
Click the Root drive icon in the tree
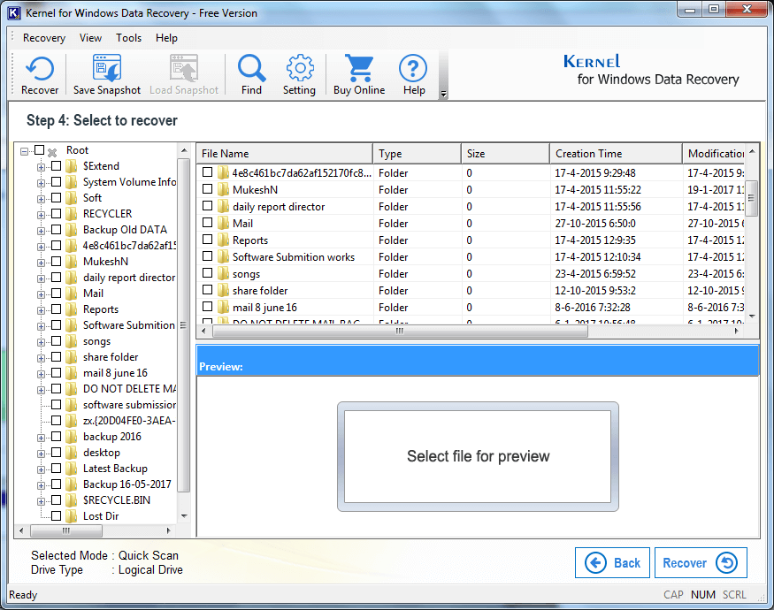tap(52, 151)
